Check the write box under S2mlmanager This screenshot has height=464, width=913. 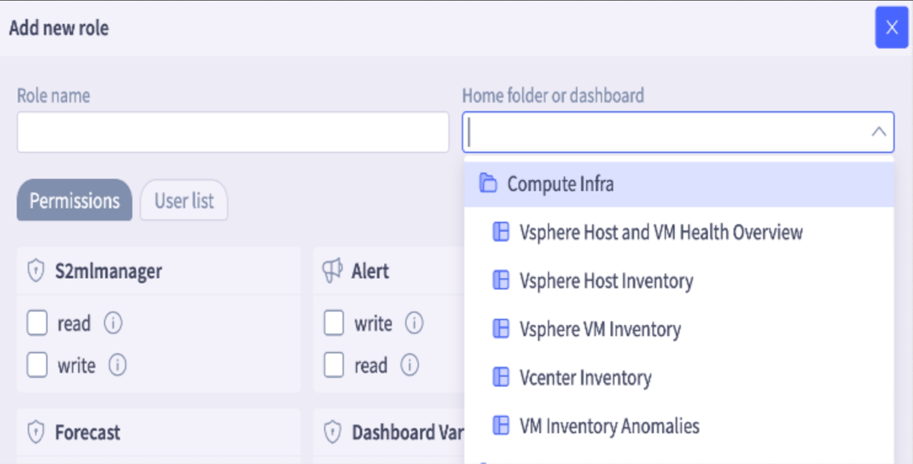point(36,365)
